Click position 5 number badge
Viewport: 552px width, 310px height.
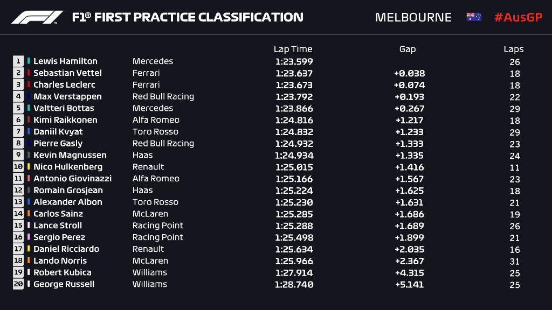click(x=18, y=108)
